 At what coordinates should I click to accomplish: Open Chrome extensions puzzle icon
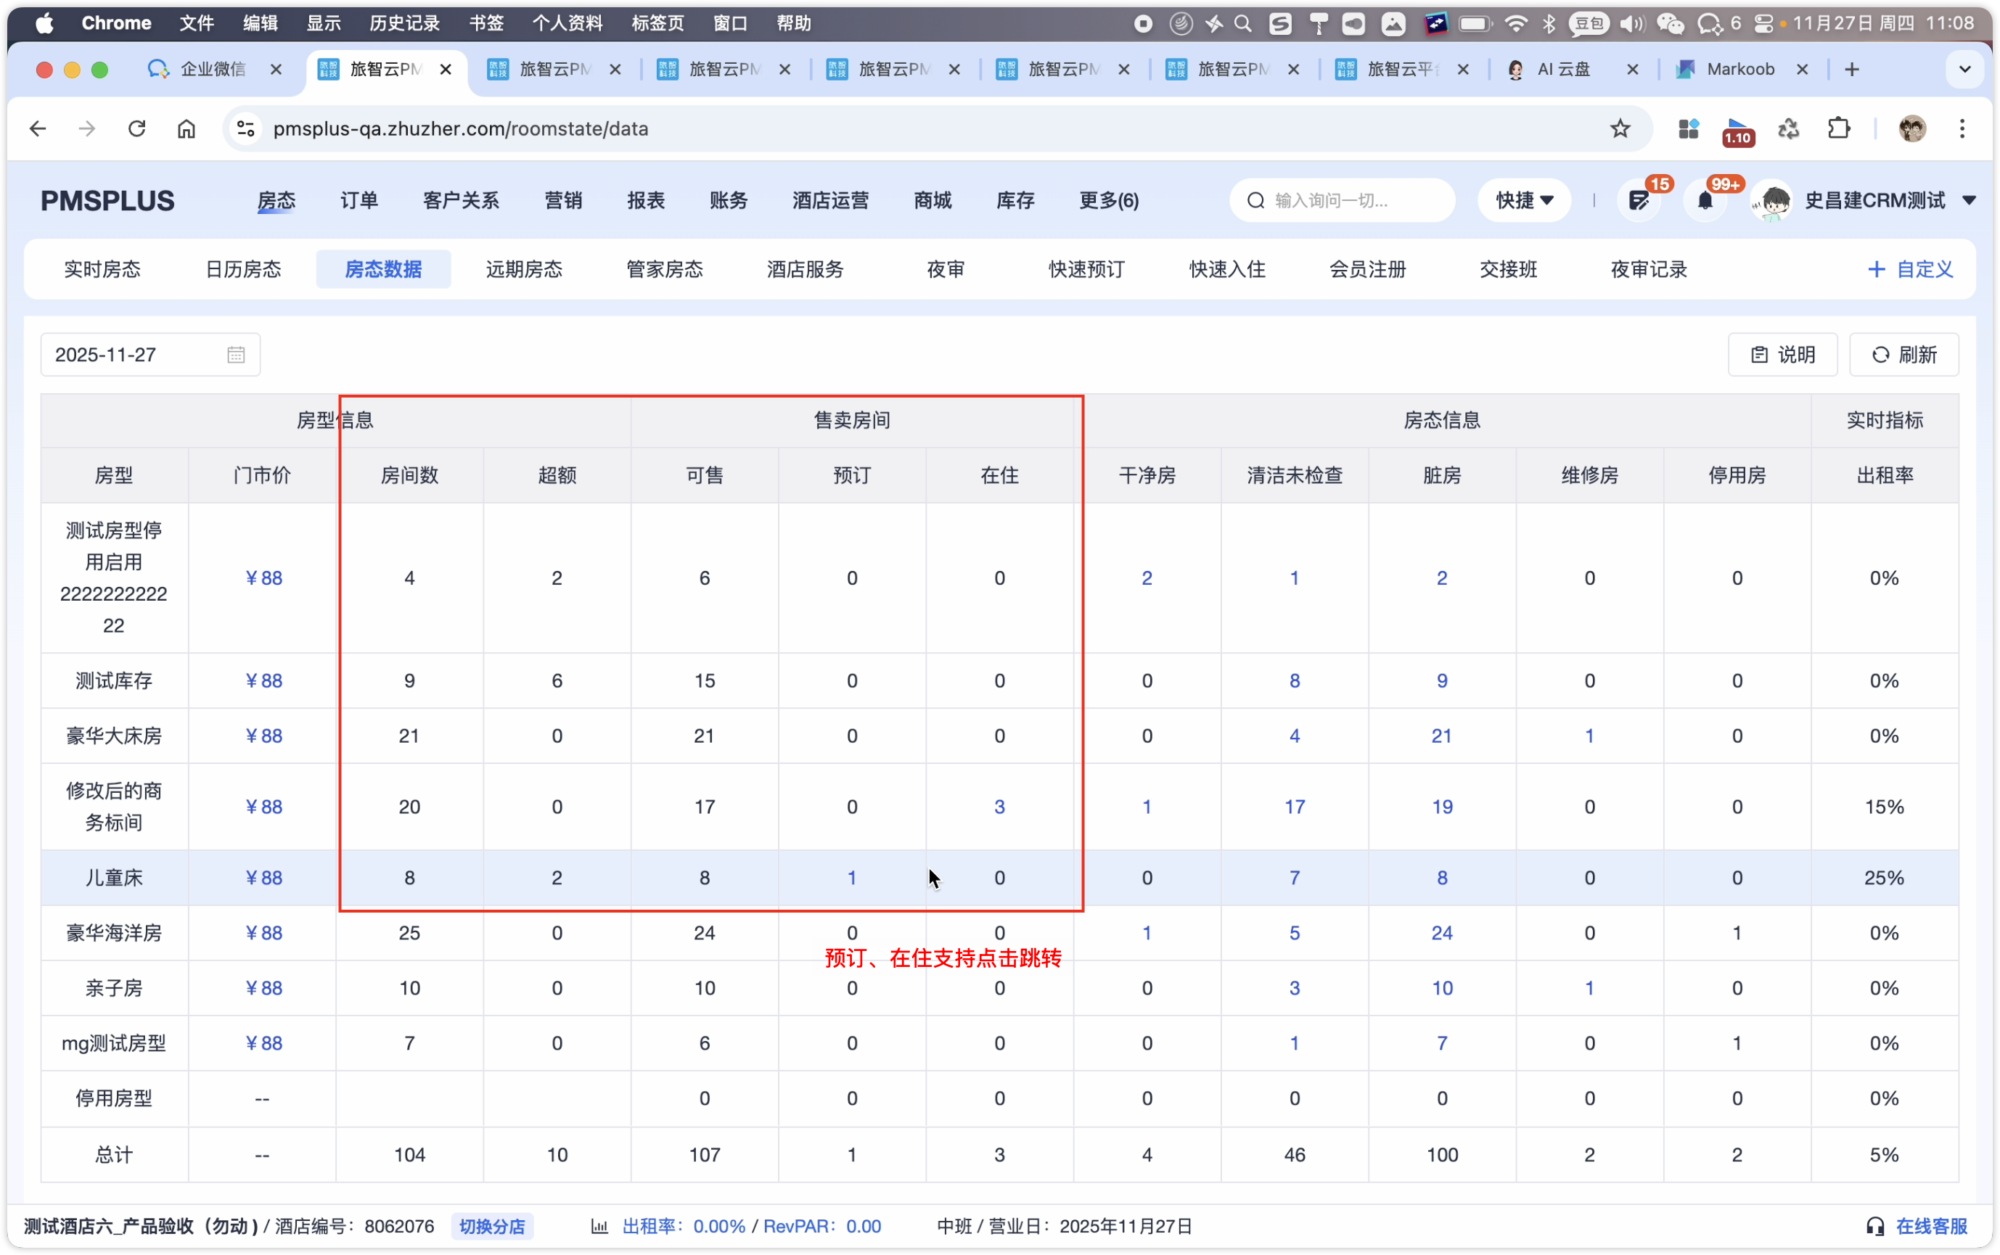click(1839, 128)
